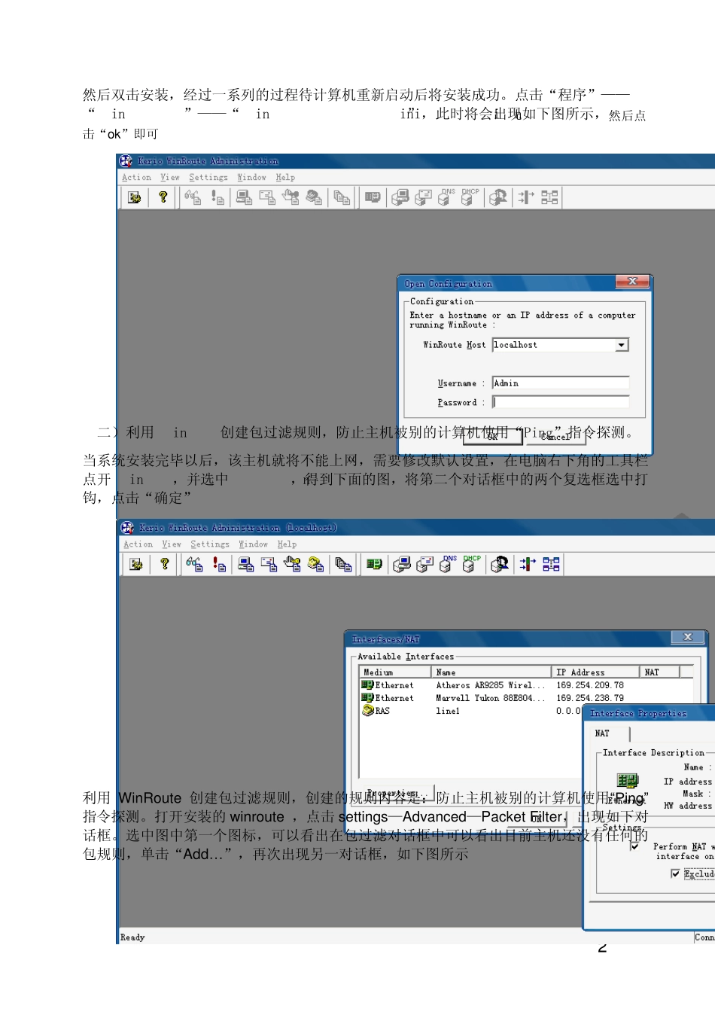Click greyed-out network card toolbar icon

click(373, 197)
